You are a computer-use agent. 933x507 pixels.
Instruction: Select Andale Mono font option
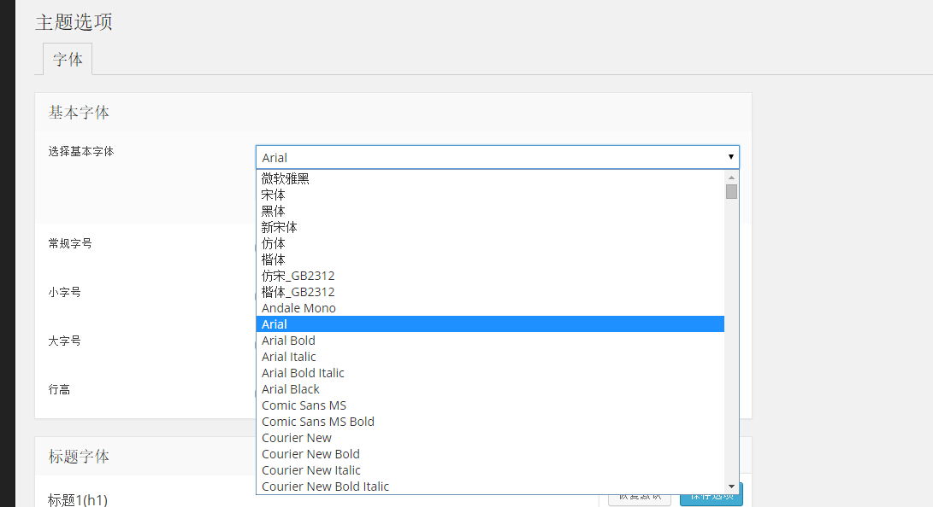pos(298,308)
